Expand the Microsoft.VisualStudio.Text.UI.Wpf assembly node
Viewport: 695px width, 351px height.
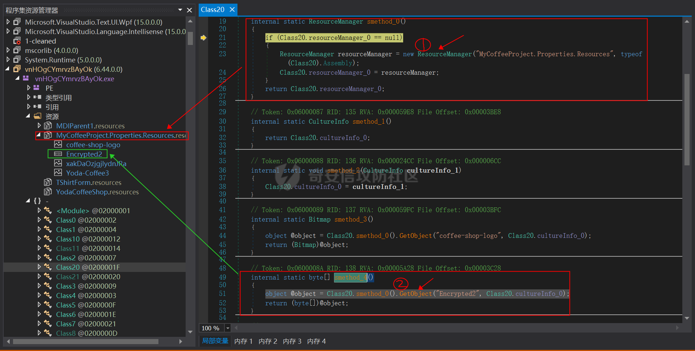8,22
